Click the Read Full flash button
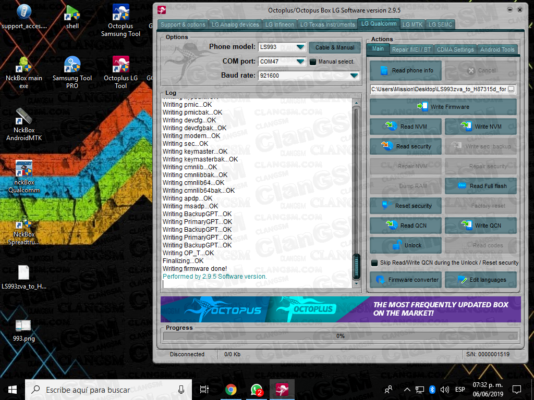 click(x=480, y=186)
